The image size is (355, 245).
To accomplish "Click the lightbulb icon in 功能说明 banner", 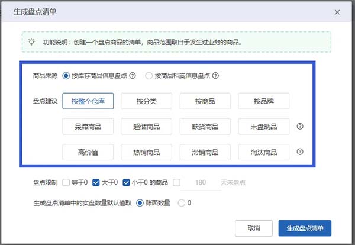I will pyautogui.click(x=31, y=43).
